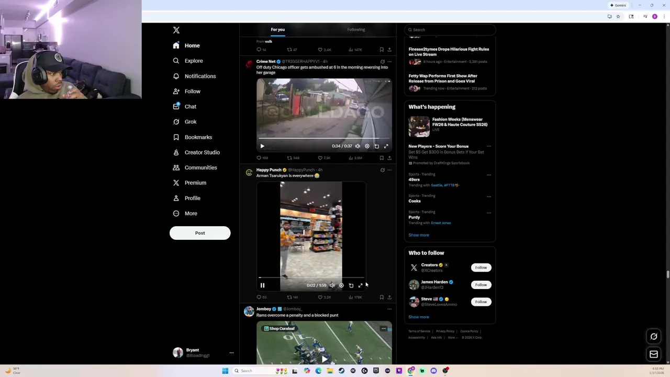The image size is (670, 377).
Task: Repost the Crime Net post
Action: click(x=293, y=158)
